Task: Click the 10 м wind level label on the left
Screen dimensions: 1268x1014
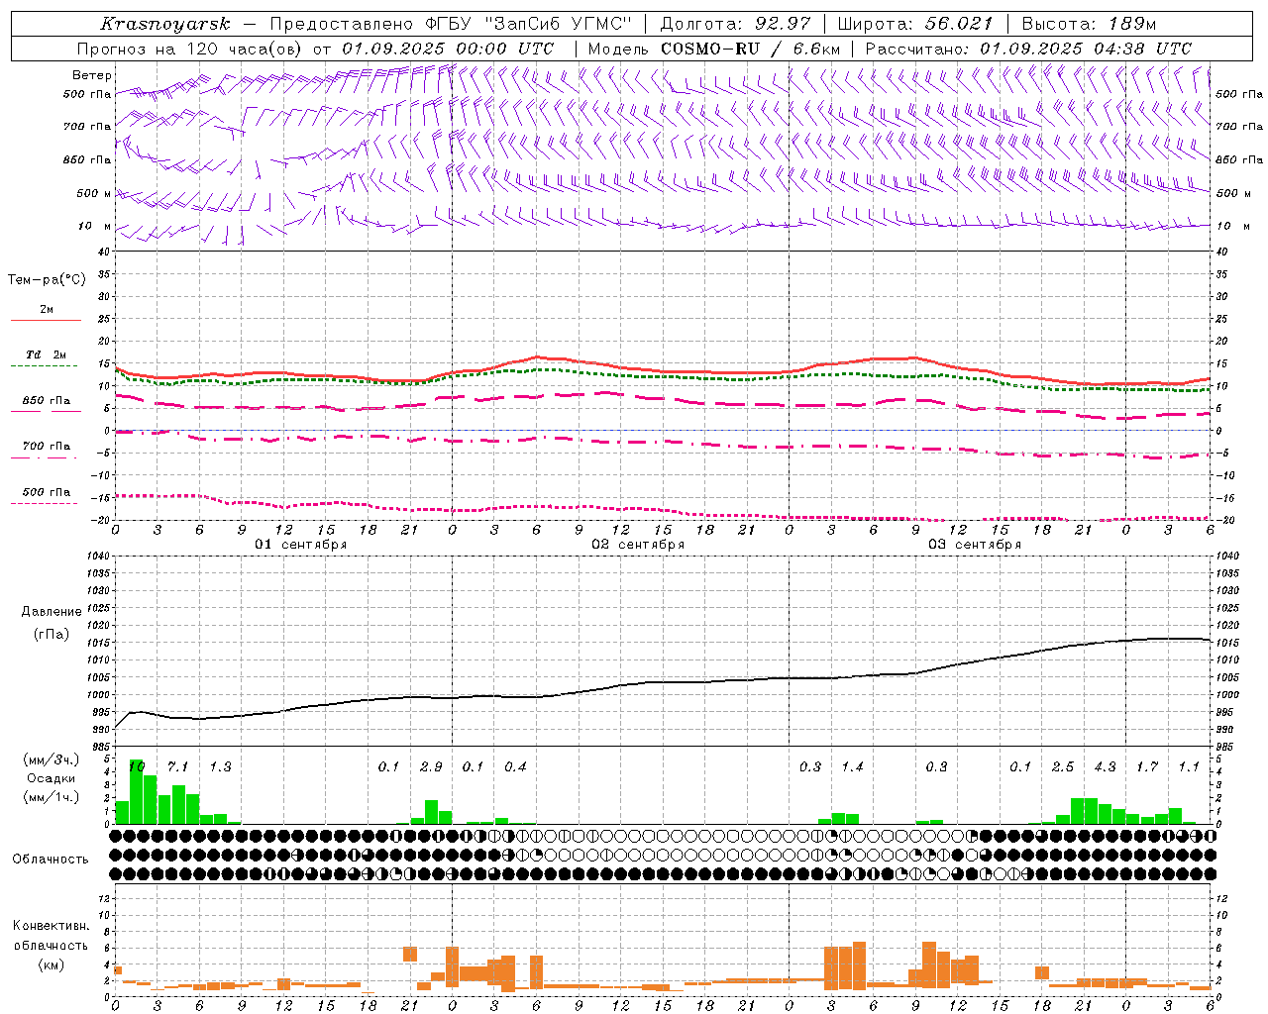Action: [x=95, y=226]
